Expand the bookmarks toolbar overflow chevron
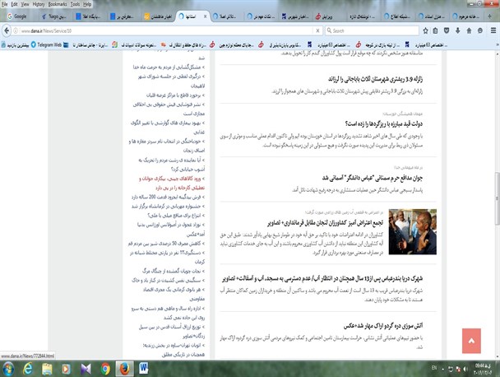Viewport: 500px width, 377px height. pyautogui.click(x=498, y=45)
